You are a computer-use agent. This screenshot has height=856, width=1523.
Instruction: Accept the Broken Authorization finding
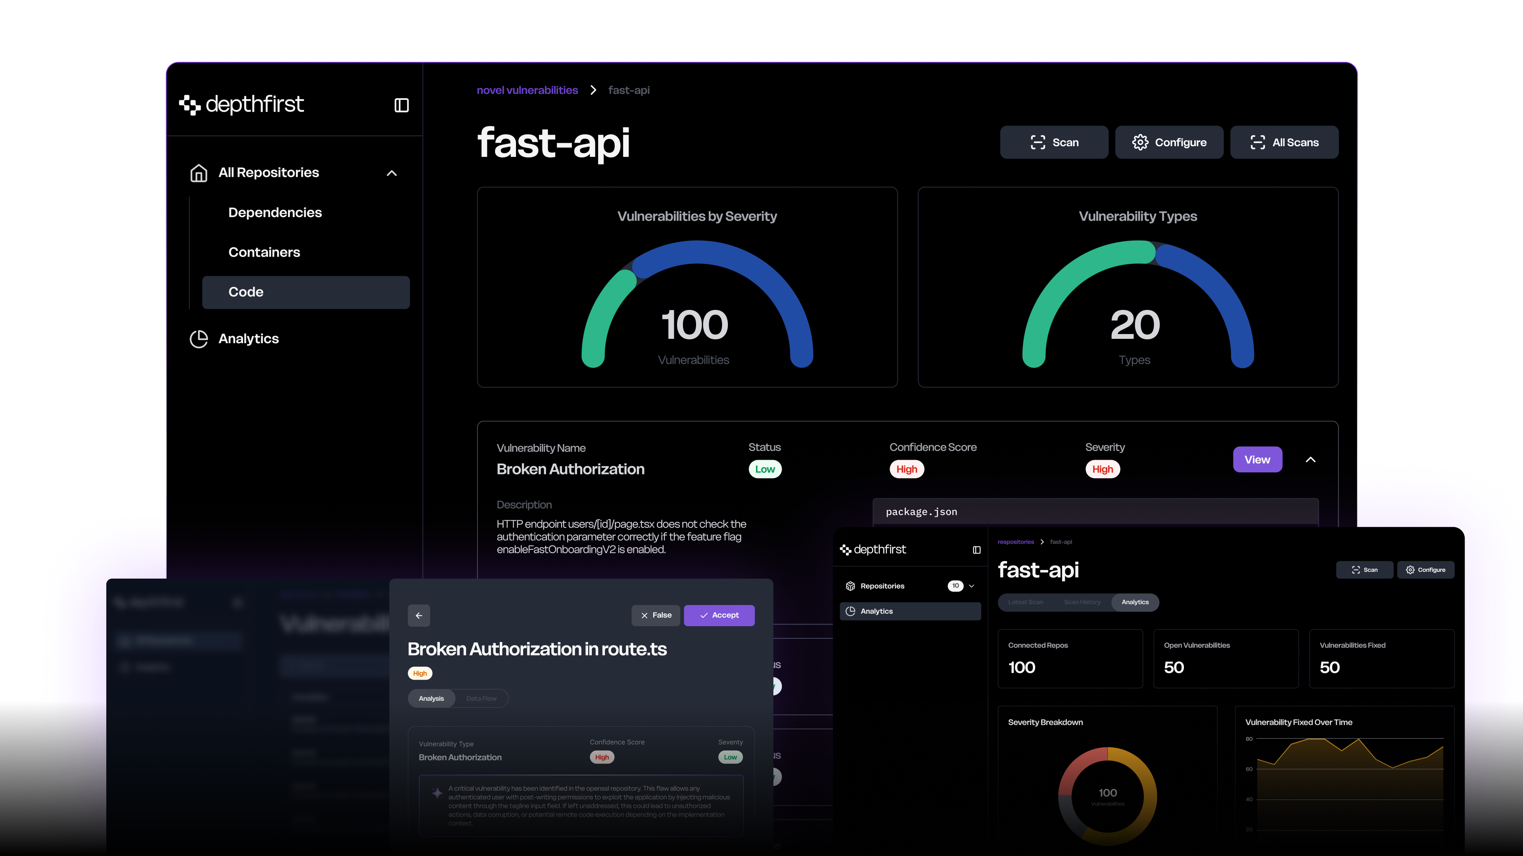tap(719, 615)
